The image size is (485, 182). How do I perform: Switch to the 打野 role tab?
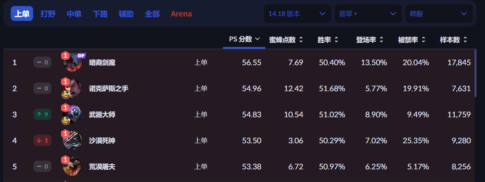[x=48, y=14]
